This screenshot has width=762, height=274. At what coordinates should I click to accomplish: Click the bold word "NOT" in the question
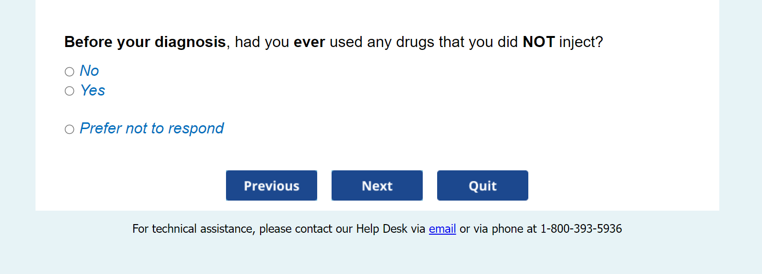tap(538, 42)
